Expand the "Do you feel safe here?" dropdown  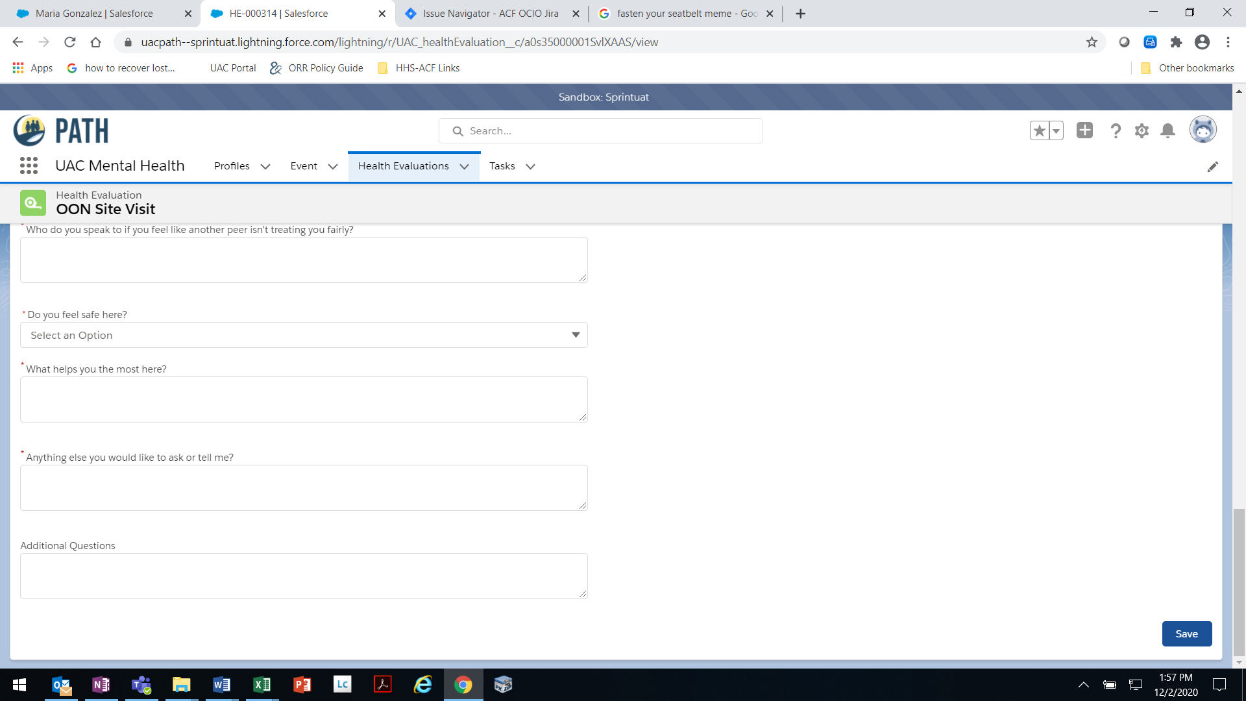point(304,335)
